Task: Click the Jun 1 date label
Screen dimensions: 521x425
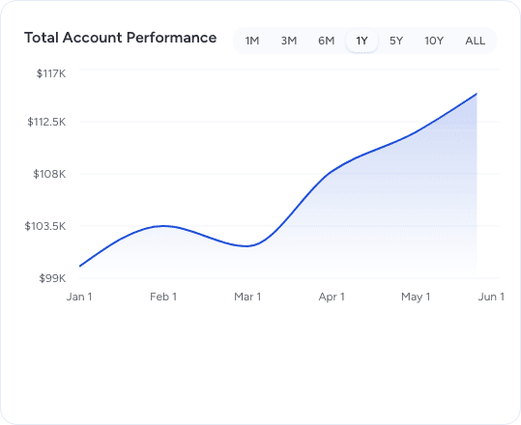Action: point(491,297)
